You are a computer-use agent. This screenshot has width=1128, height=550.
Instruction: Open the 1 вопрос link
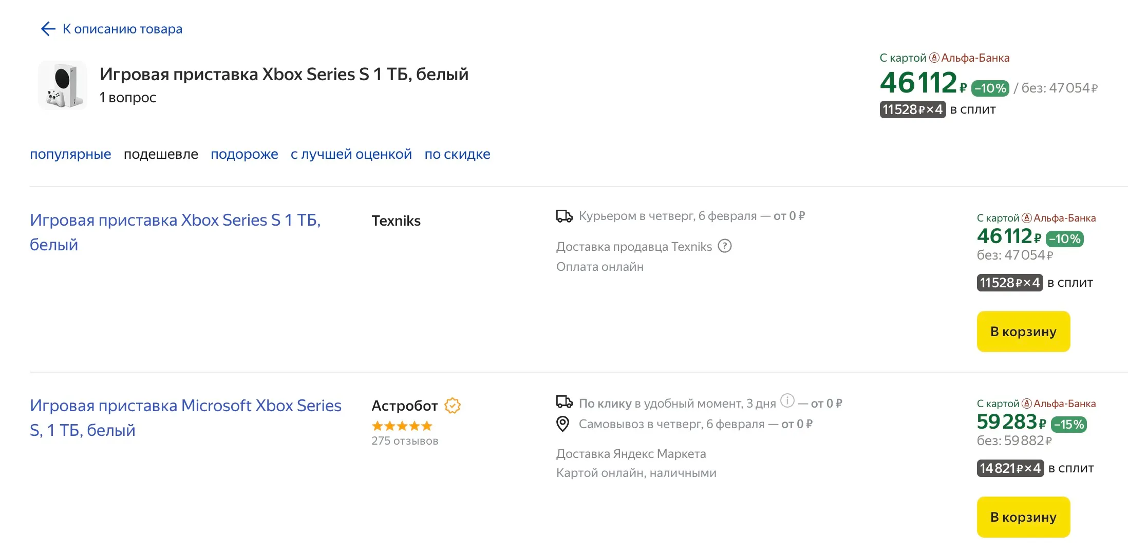pyautogui.click(x=128, y=98)
